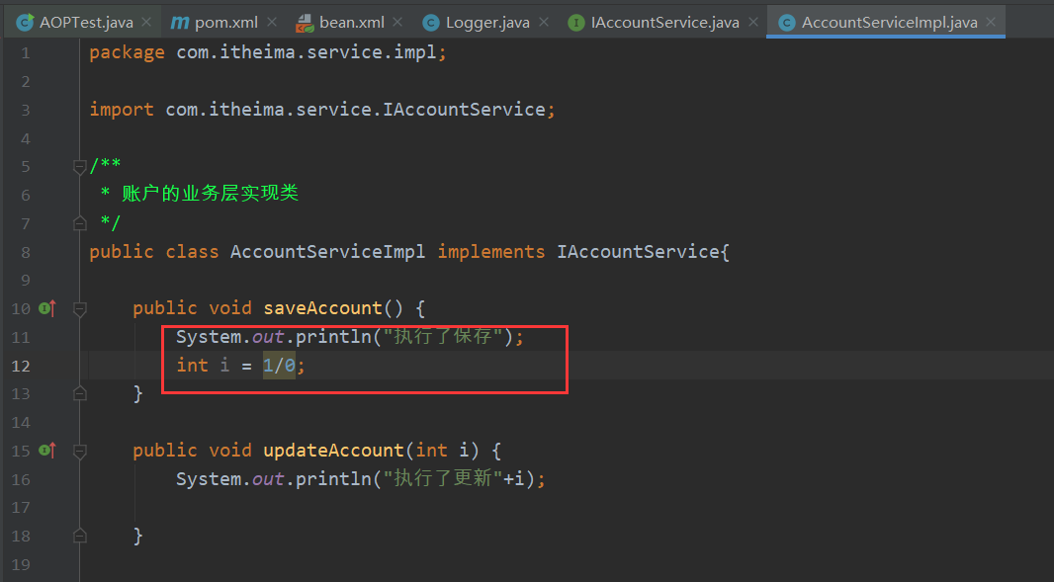The width and height of the screenshot is (1054, 582).
Task: Collapse the saveAccount method on line 10
Action: coord(79,309)
